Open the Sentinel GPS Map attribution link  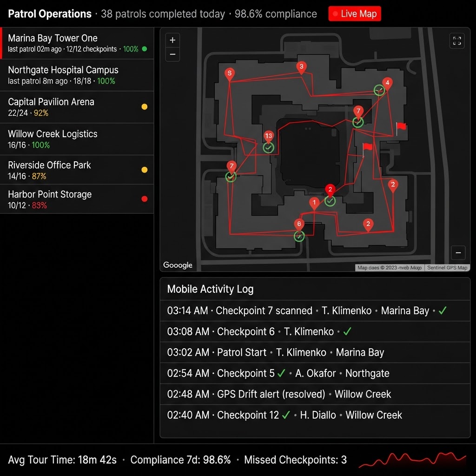click(447, 267)
